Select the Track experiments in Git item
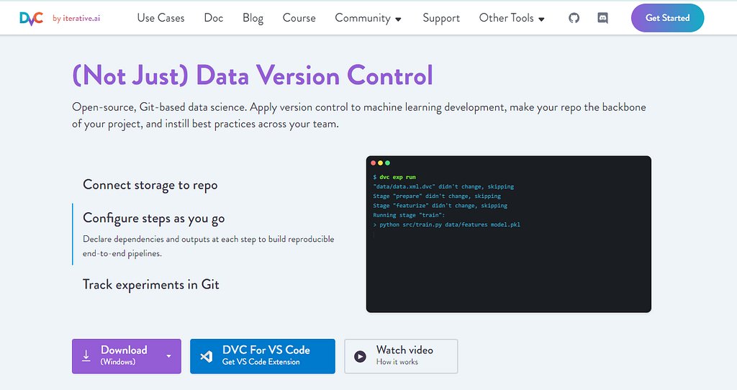Screen dimensions: 737x390 [151, 285]
